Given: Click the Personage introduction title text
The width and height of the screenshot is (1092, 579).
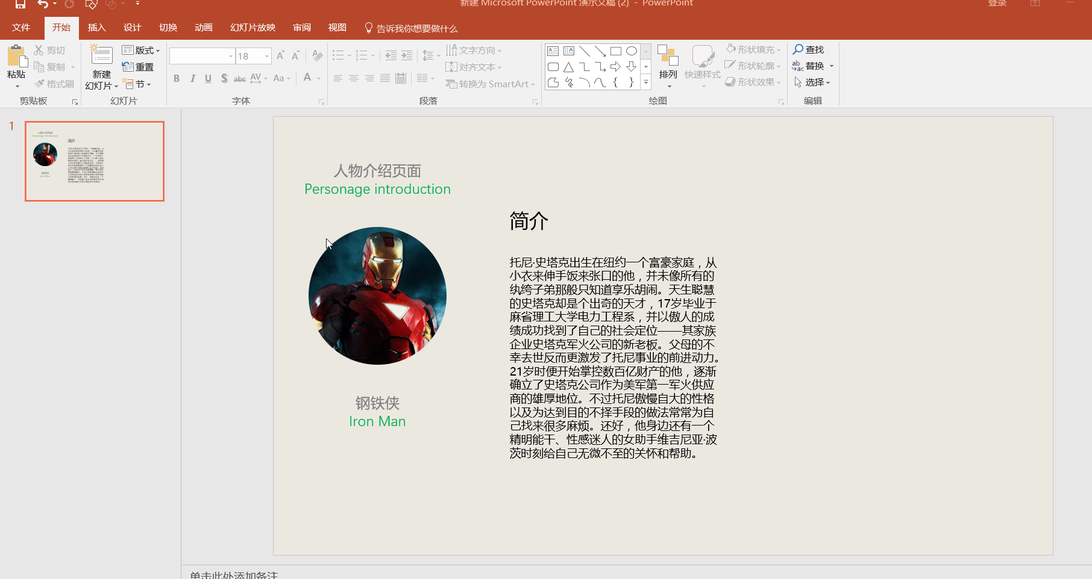Looking at the screenshot, I should click(x=377, y=189).
